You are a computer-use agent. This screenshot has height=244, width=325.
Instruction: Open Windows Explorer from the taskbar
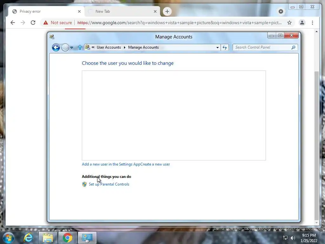(x=48, y=238)
